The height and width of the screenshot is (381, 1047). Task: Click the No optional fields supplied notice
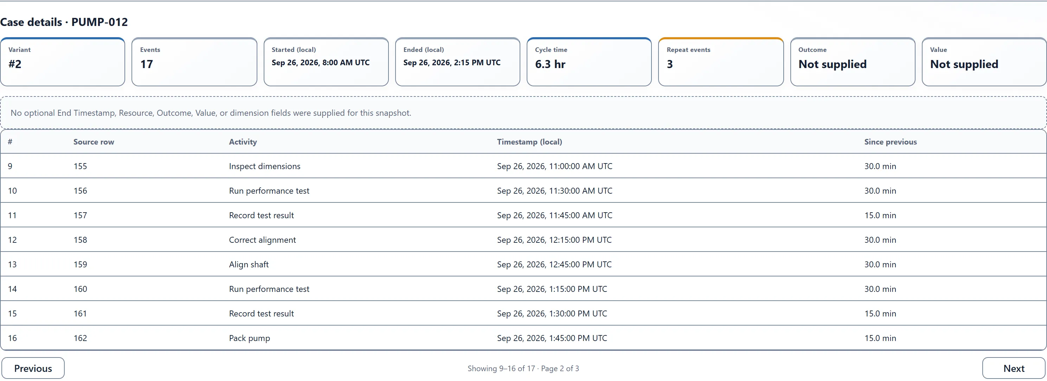(523, 113)
